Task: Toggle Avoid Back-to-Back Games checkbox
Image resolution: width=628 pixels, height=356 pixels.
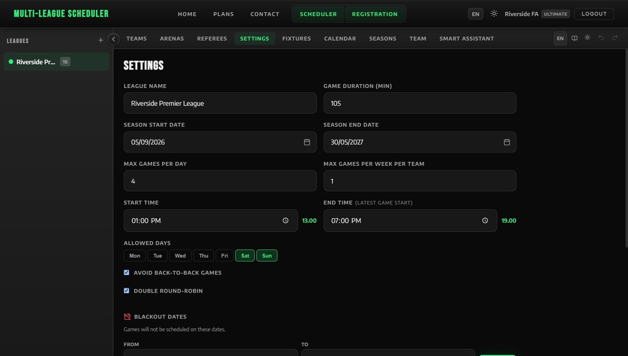Action: coord(127,273)
